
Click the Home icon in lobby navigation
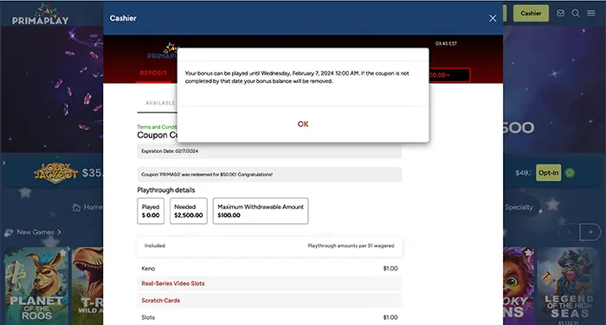[x=76, y=207]
